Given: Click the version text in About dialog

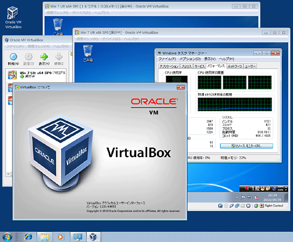Looking at the screenshot, I should coord(101,207).
